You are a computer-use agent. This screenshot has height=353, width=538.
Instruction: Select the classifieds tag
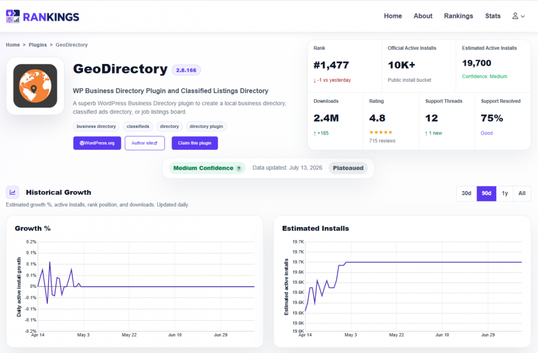(137, 127)
